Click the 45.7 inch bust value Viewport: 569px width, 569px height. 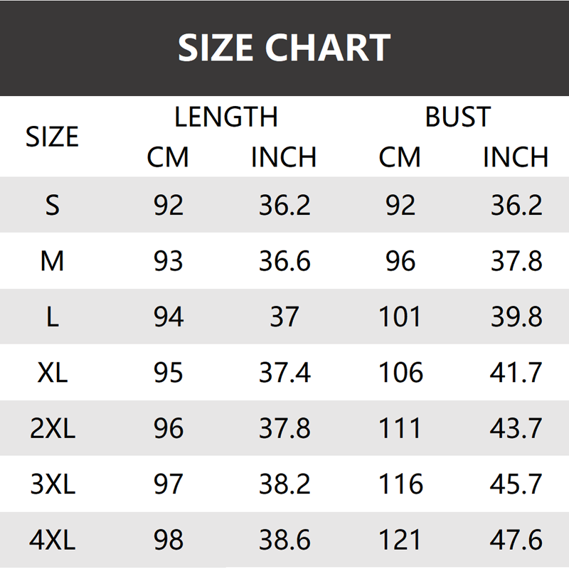516,484
